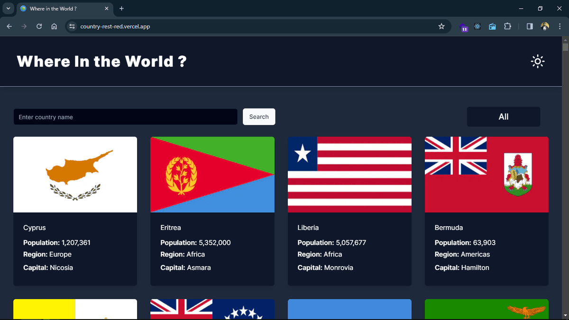Open the All region filter
Image resolution: width=569 pixels, height=320 pixels.
click(503, 117)
